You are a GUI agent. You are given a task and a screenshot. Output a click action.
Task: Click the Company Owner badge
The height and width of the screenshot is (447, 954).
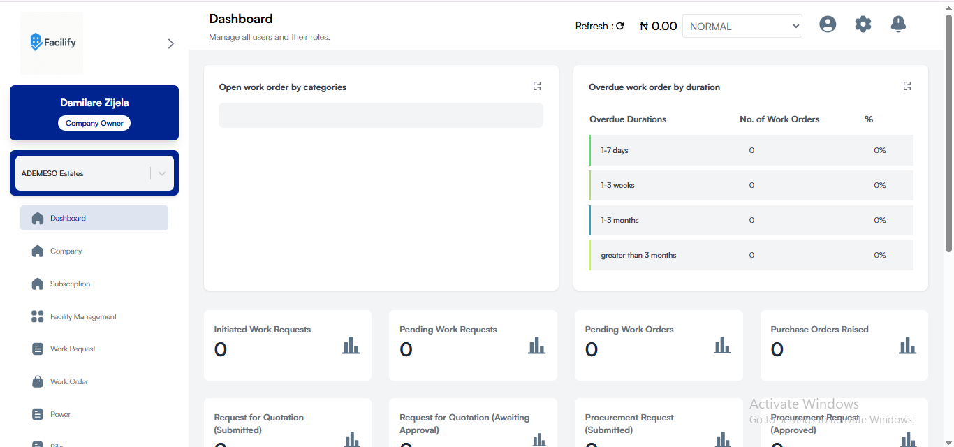click(x=94, y=123)
